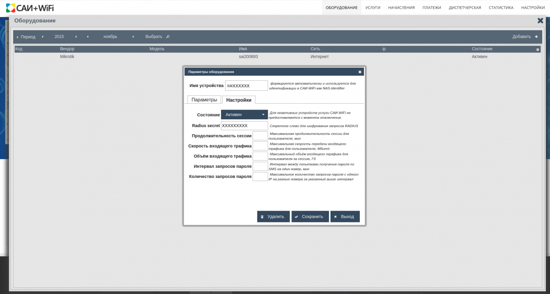Switch to the Параметры tab
The image size is (550, 294).
point(204,100)
